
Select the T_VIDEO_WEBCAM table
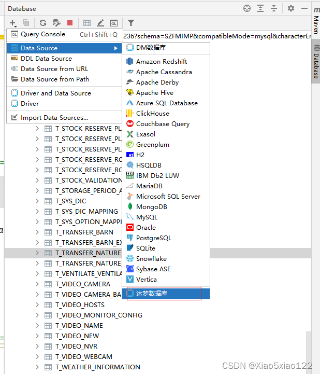point(84,357)
